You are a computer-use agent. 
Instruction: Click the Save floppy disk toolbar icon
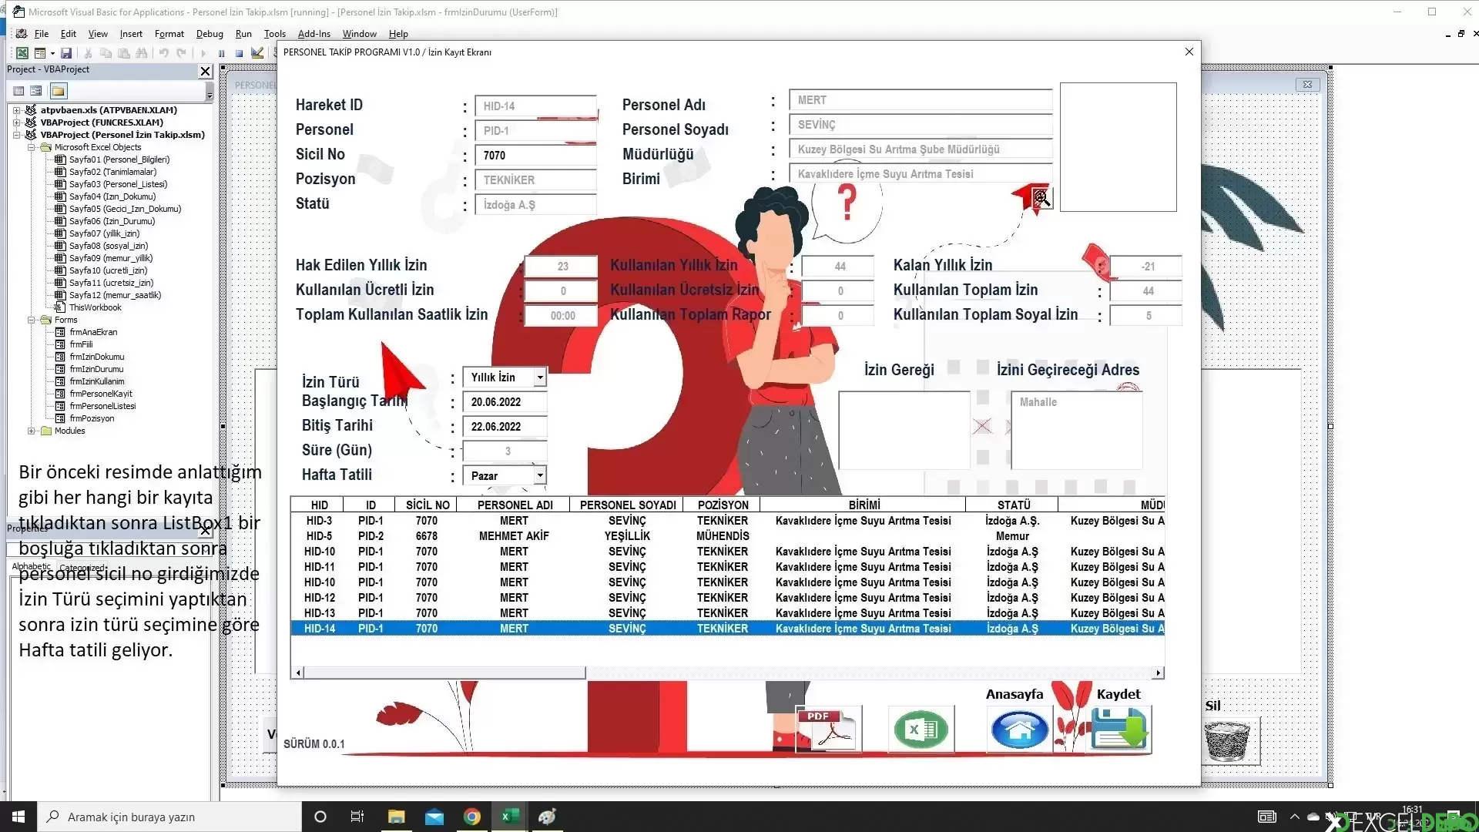66,53
